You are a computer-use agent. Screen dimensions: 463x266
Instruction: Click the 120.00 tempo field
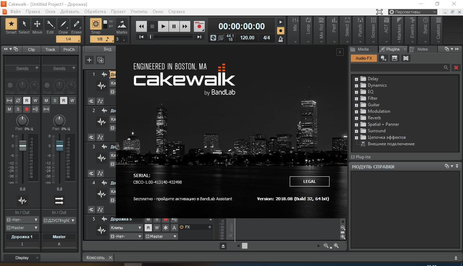tap(247, 38)
